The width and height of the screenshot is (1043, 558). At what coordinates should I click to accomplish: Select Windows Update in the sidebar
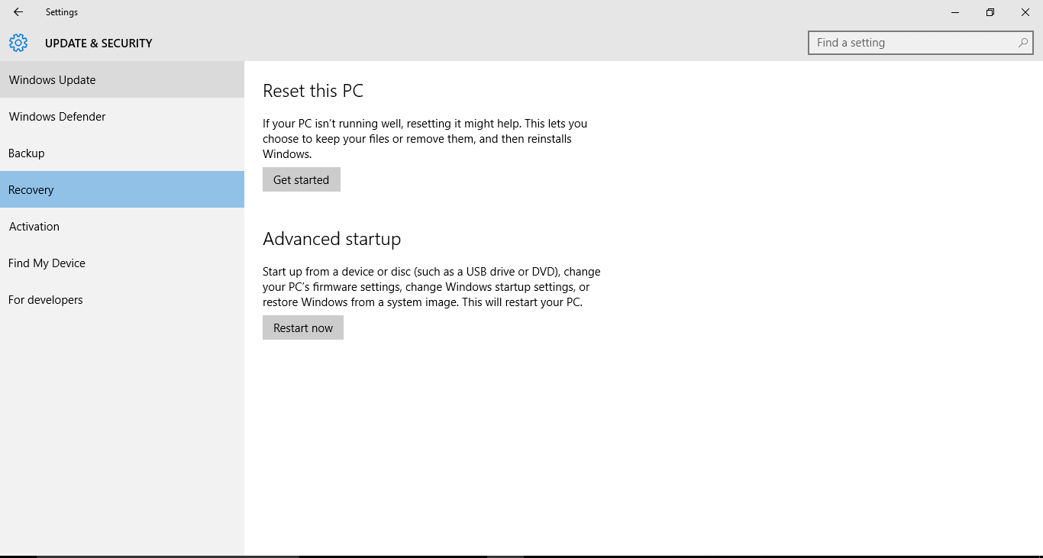[x=52, y=79]
